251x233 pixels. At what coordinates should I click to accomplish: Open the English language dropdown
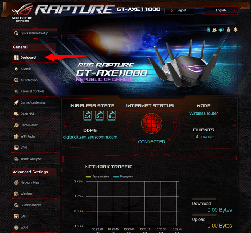click(x=220, y=10)
